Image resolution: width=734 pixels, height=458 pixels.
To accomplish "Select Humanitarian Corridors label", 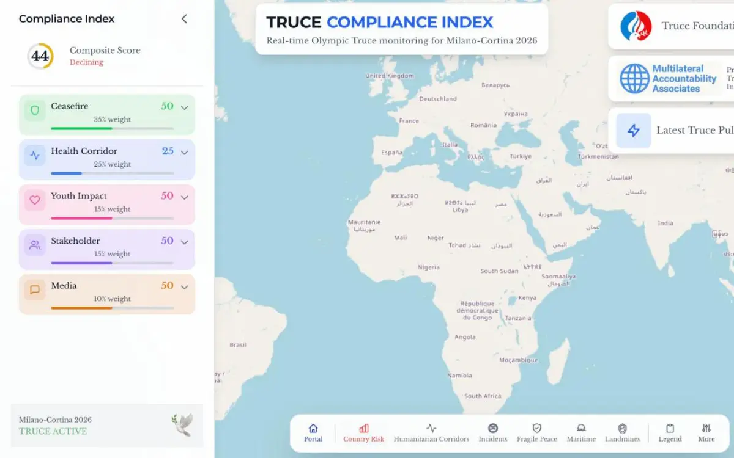I will tap(431, 439).
